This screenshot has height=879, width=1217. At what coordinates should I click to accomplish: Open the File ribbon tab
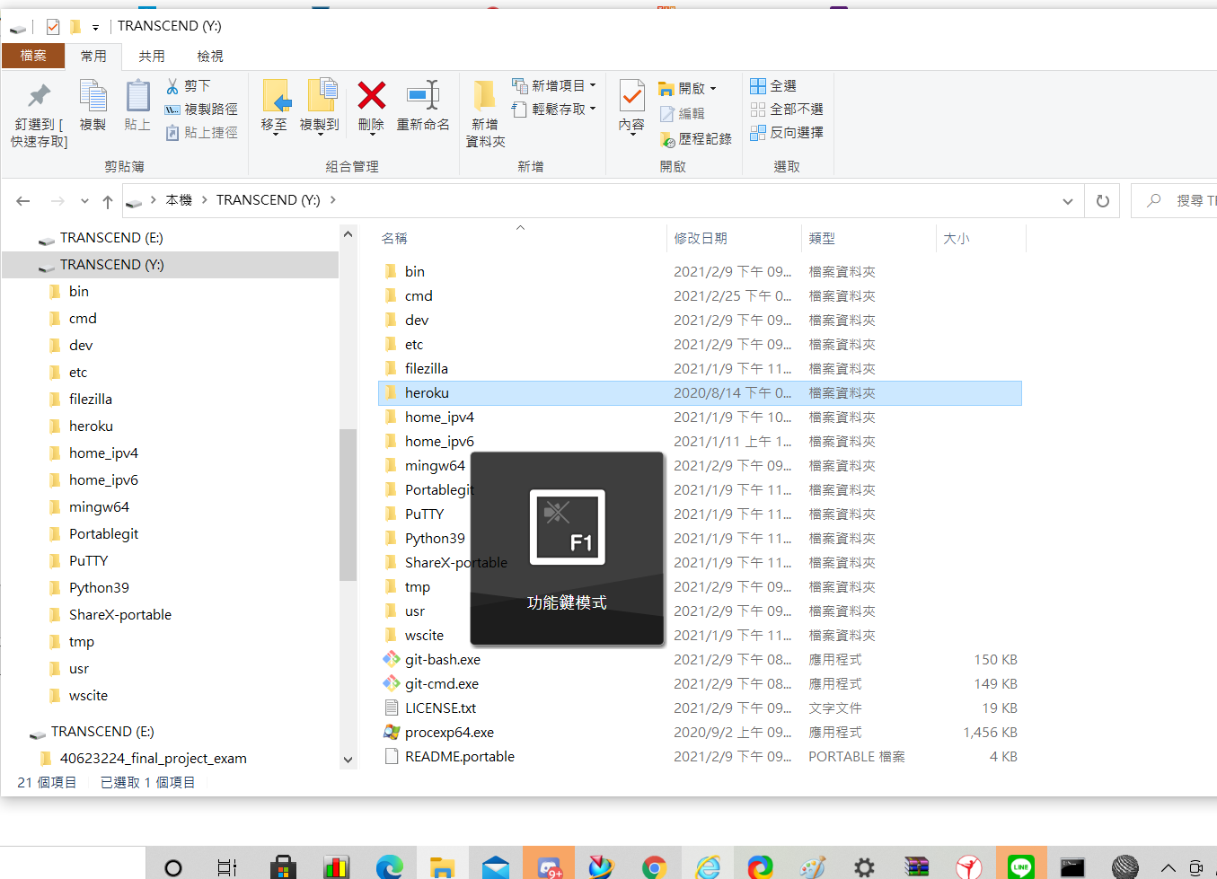(x=33, y=56)
